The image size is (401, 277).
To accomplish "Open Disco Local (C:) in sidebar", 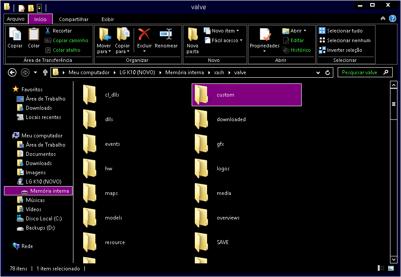I will tap(39, 219).
